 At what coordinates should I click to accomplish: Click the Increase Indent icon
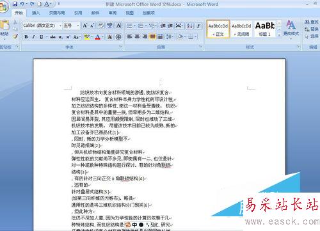[x=170, y=26]
